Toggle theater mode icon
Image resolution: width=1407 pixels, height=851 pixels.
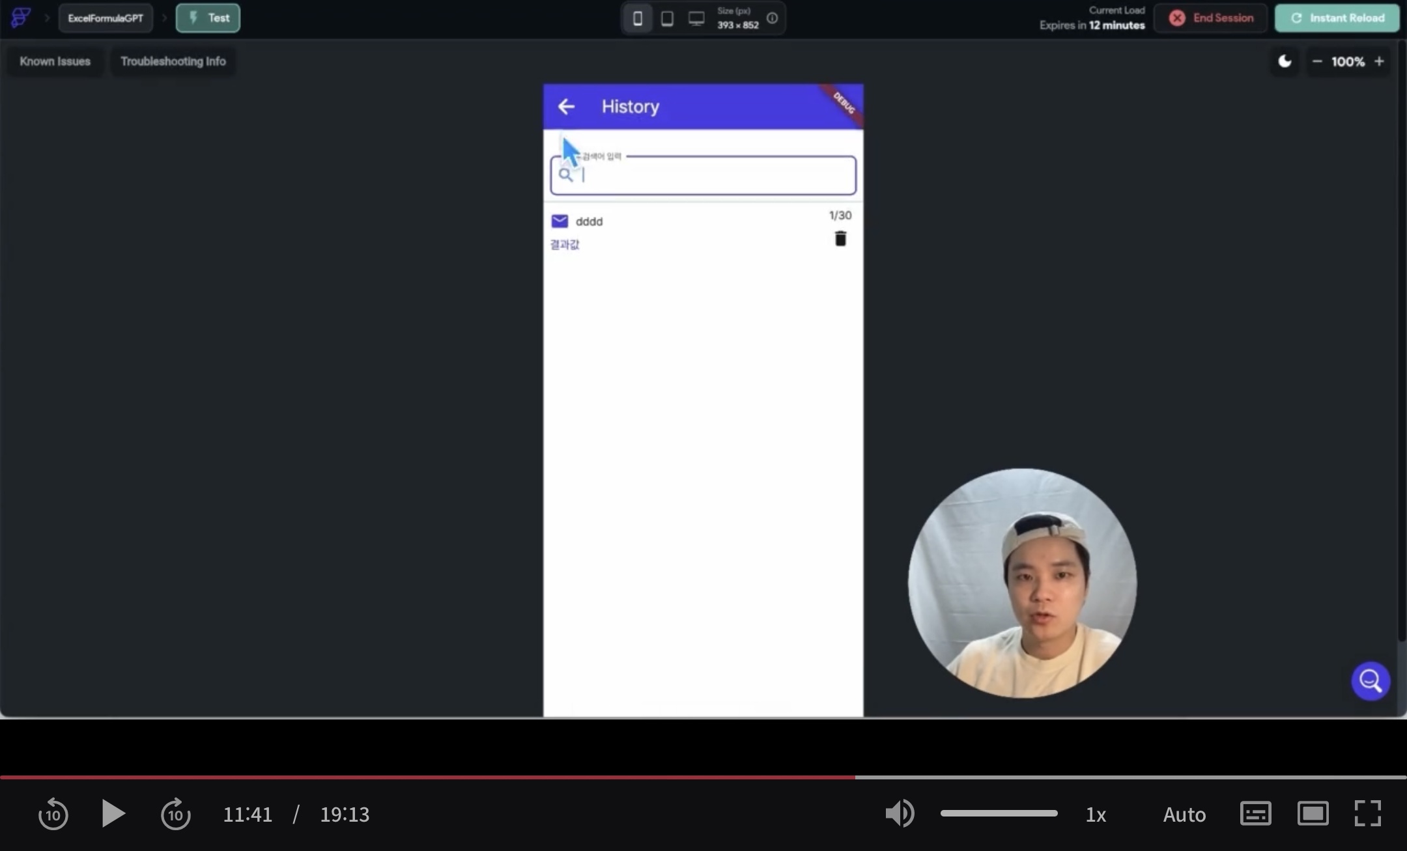pyautogui.click(x=1313, y=814)
